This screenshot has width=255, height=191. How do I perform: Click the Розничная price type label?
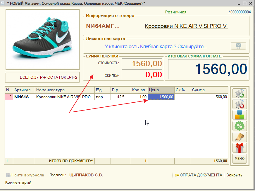pos(176,12)
